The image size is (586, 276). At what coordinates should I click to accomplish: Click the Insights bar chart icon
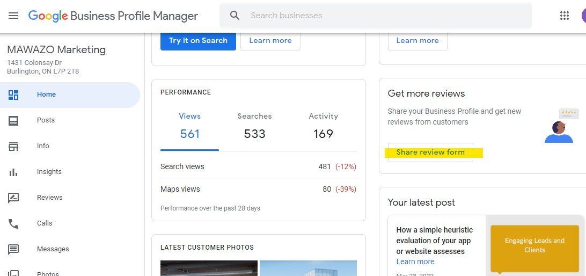[x=13, y=172]
